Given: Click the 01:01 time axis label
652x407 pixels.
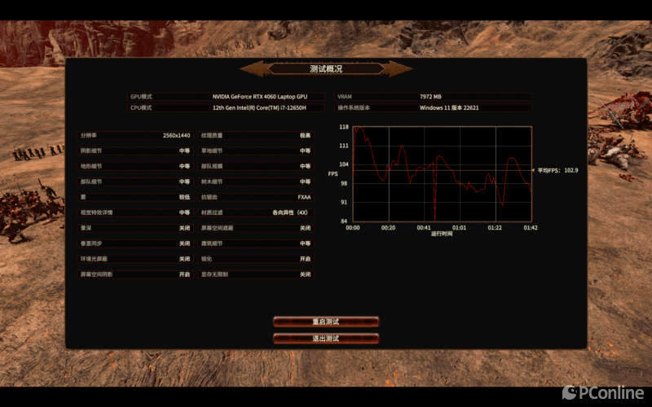Looking at the screenshot, I should [x=459, y=228].
